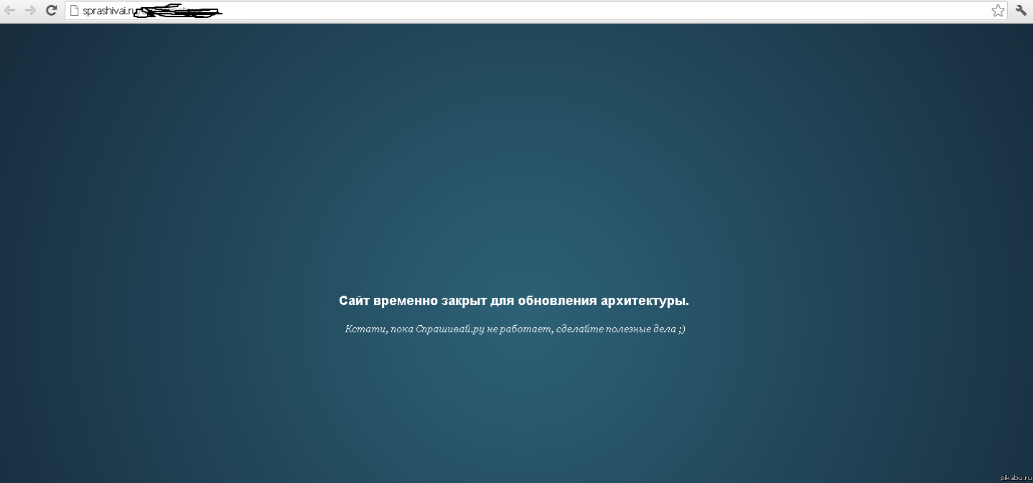Go forward using the forward arrow

tap(30, 10)
